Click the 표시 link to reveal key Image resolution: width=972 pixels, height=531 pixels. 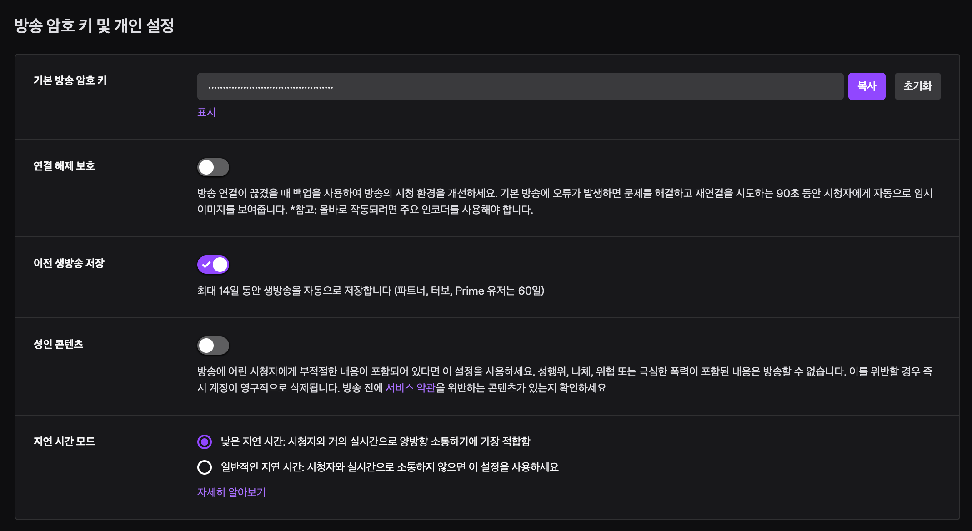[206, 112]
